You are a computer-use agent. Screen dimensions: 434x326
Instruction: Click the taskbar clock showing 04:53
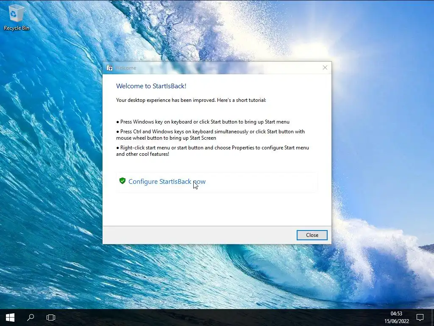point(396,314)
